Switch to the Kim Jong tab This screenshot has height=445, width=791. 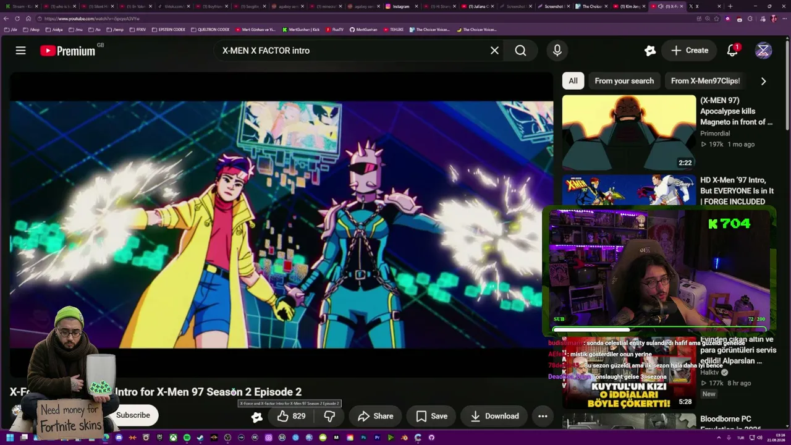click(628, 6)
